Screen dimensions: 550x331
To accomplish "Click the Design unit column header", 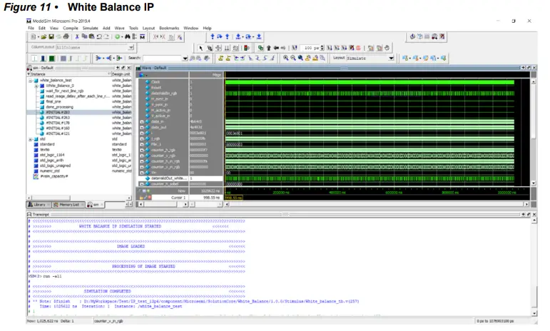I will pyautogui.click(x=122, y=74).
